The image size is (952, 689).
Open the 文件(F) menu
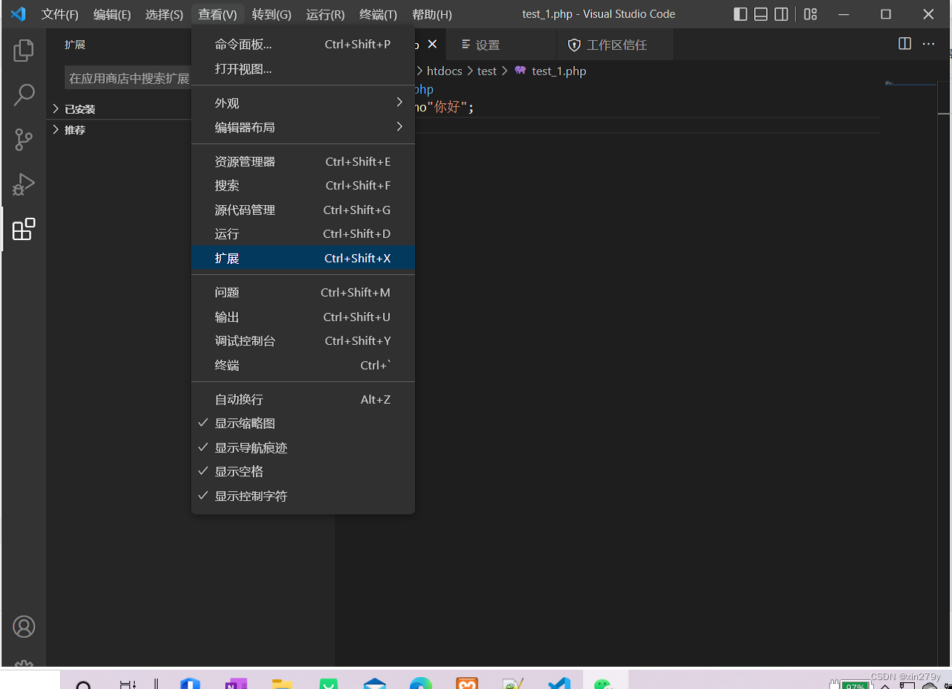(x=60, y=15)
